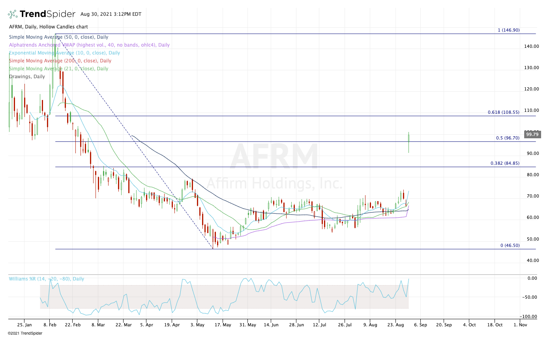Click the 17. May date label

pos(223,325)
